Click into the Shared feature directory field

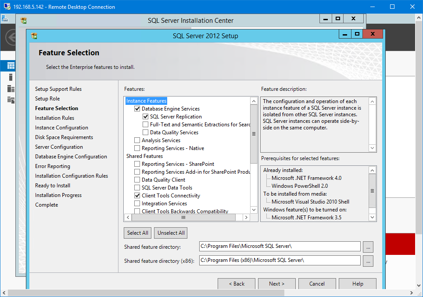pos(280,246)
